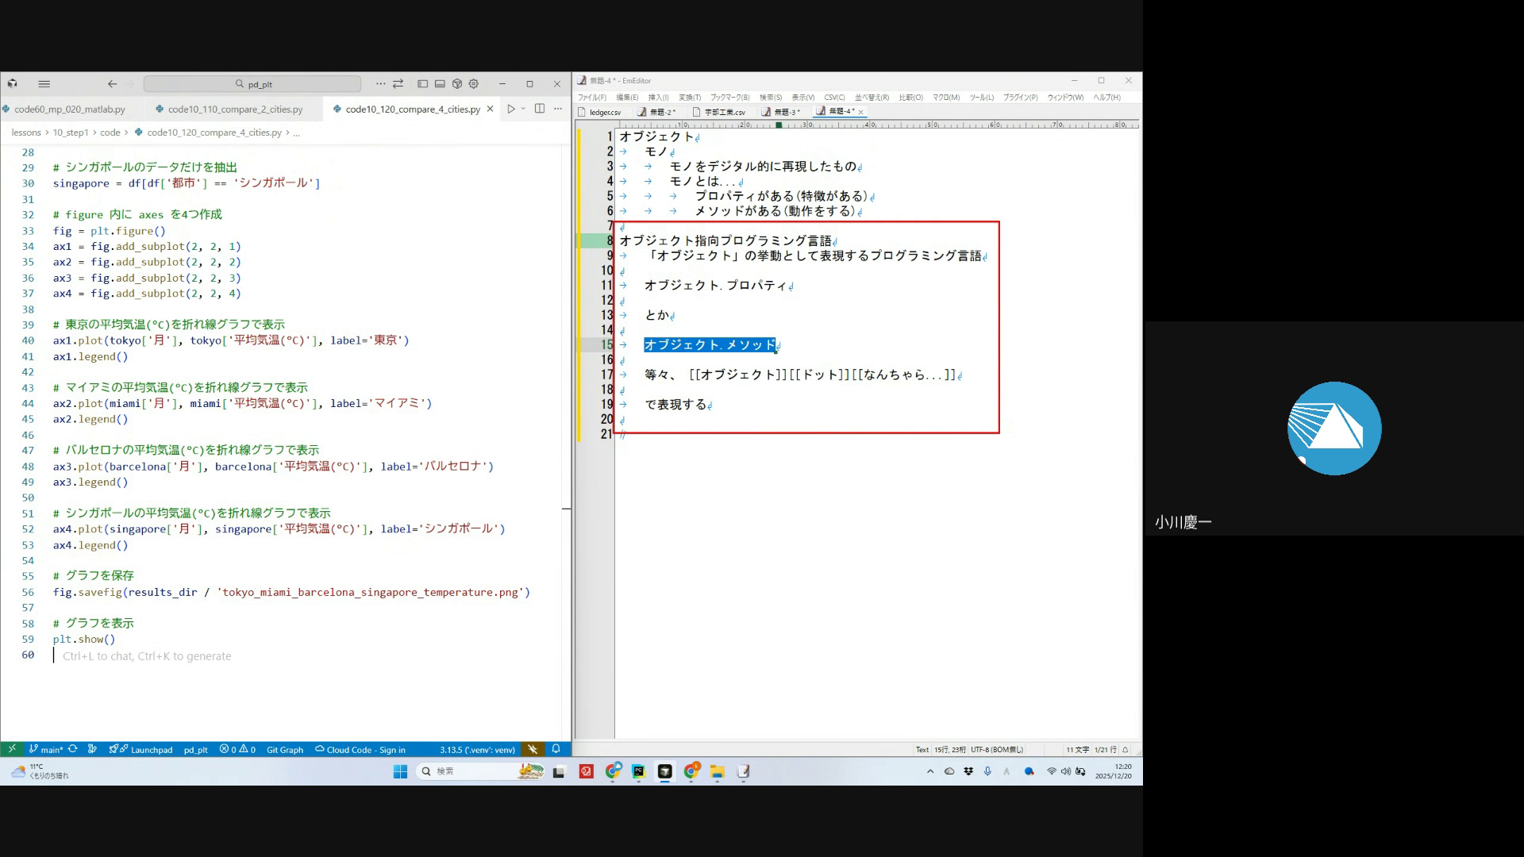Click the pd_plt search command box
This screenshot has height=857, width=1524.
tap(252, 84)
